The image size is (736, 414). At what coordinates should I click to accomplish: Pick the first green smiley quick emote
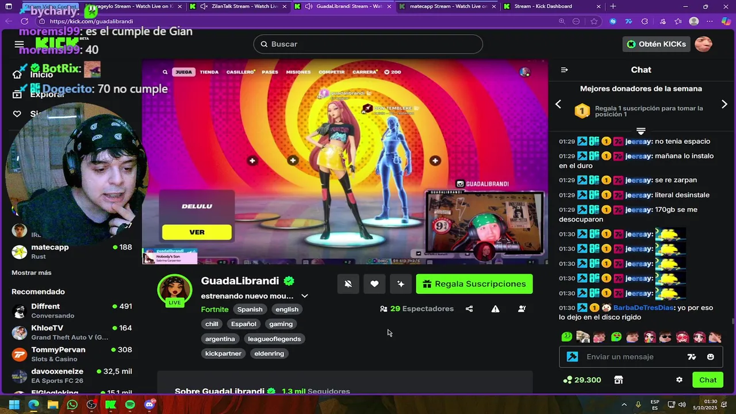tap(567, 337)
